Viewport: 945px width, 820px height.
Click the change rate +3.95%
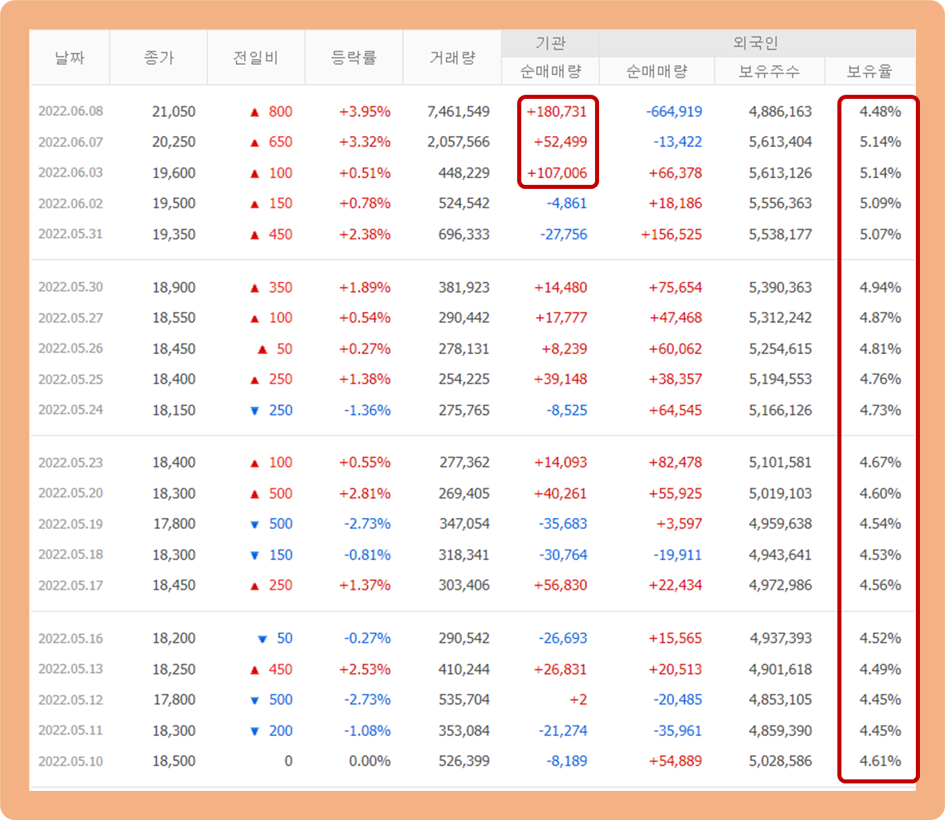coord(365,111)
